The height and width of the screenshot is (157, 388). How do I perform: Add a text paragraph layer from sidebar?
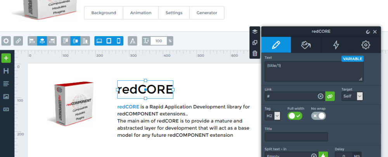click(x=6, y=84)
